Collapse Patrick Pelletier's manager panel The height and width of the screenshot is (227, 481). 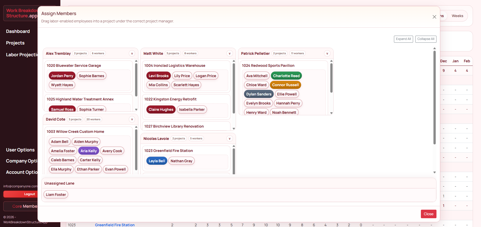[x=327, y=53]
